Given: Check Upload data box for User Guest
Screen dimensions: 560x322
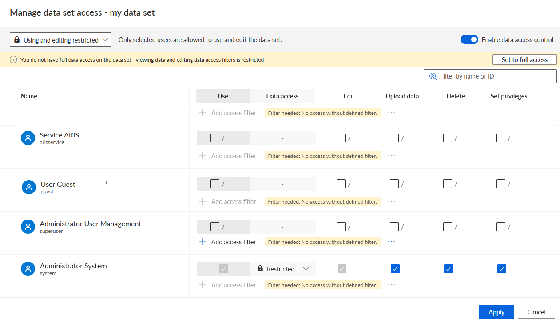Looking at the screenshot, I should [394, 184].
